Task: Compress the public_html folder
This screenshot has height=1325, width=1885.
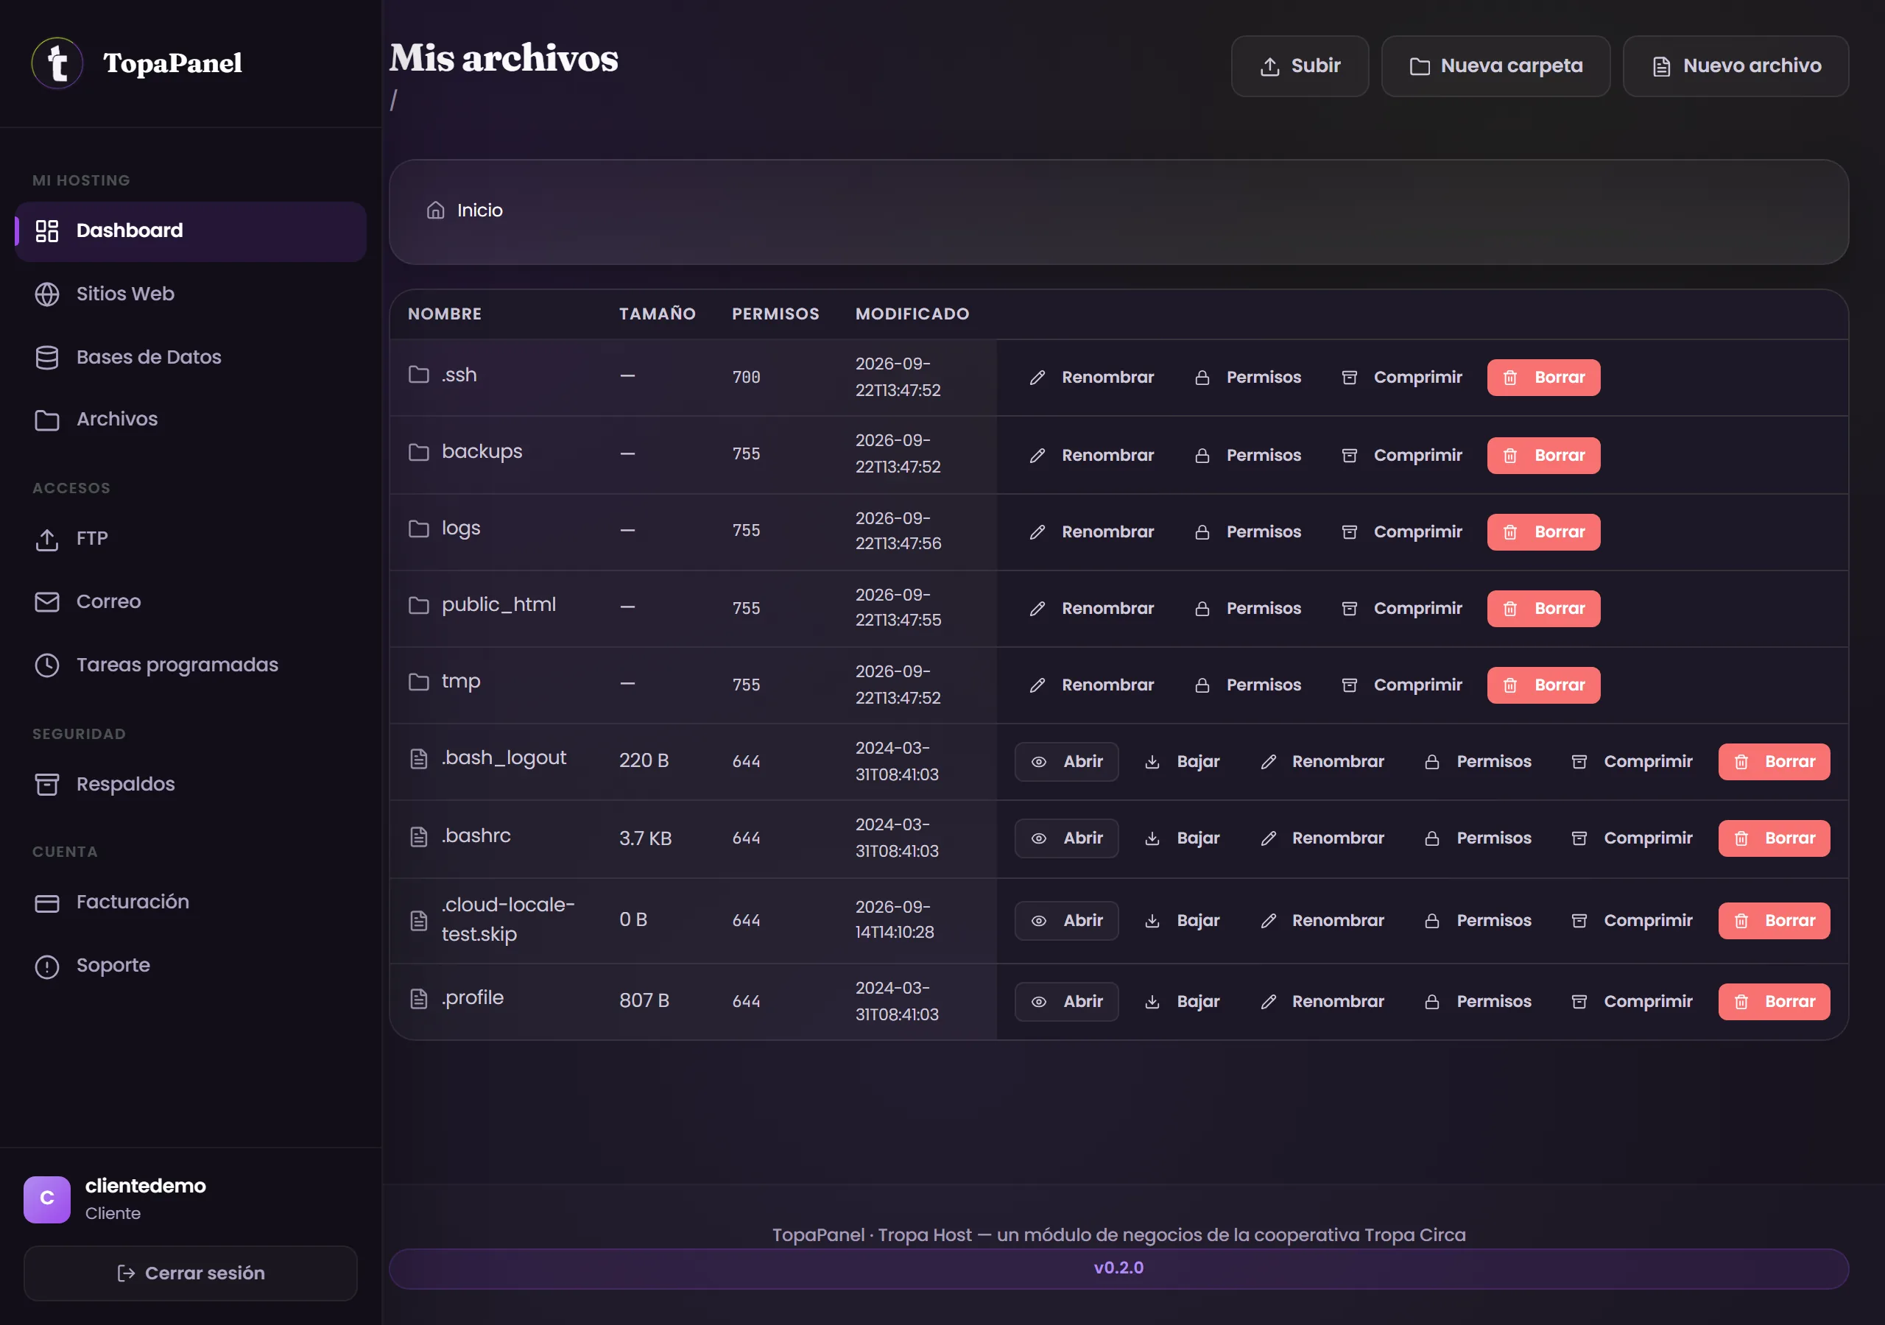Action: 1402,609
